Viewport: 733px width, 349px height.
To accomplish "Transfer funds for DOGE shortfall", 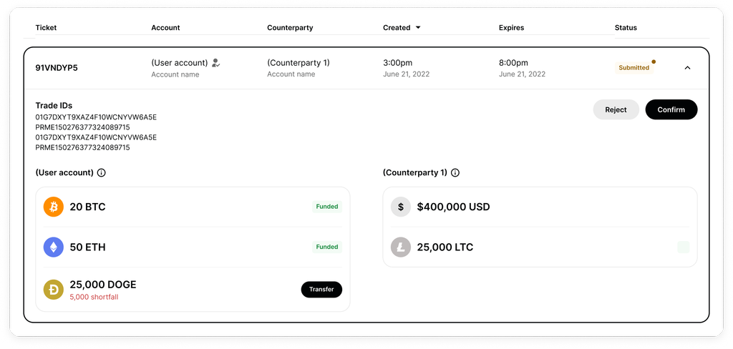I will click(x=321, y=290).
